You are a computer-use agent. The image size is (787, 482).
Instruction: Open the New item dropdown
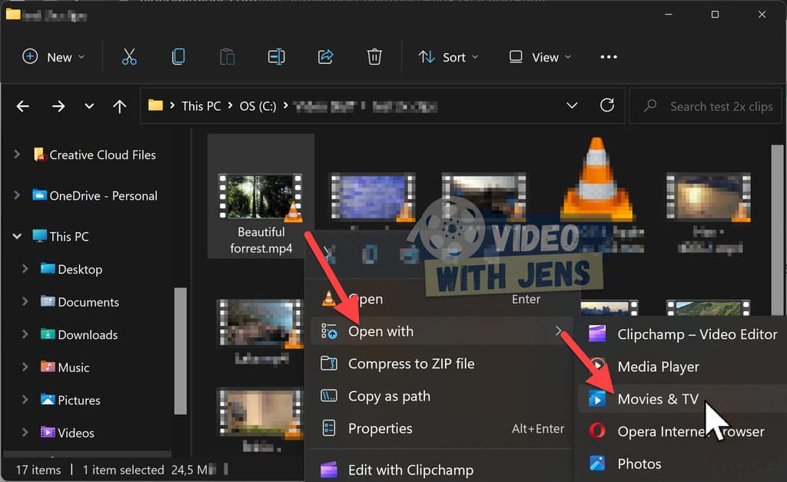[x=53, y=57]
